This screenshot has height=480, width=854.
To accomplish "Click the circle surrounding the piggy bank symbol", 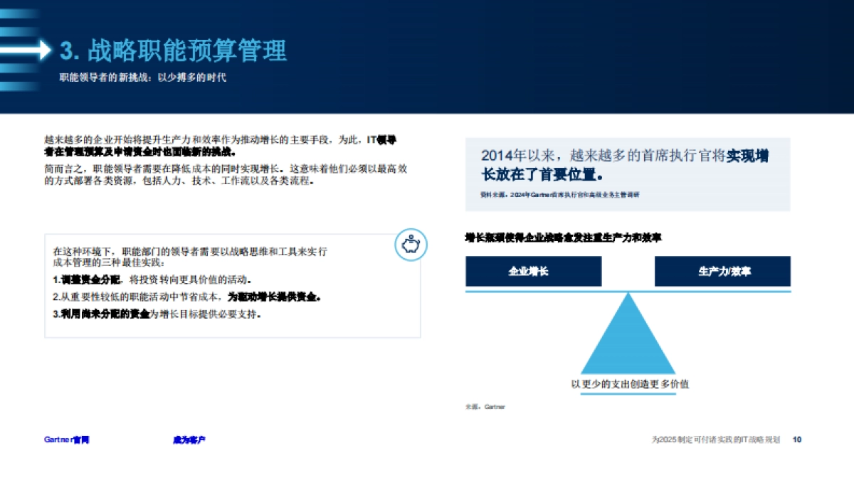I will pos(410,244).
